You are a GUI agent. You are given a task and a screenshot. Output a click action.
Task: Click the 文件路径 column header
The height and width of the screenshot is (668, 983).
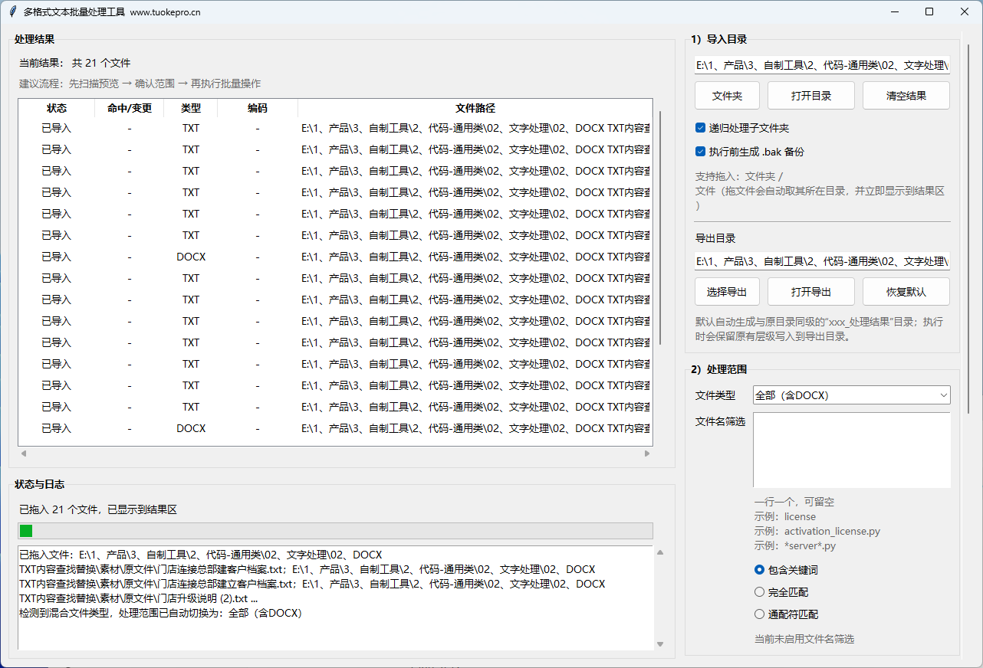475,108
